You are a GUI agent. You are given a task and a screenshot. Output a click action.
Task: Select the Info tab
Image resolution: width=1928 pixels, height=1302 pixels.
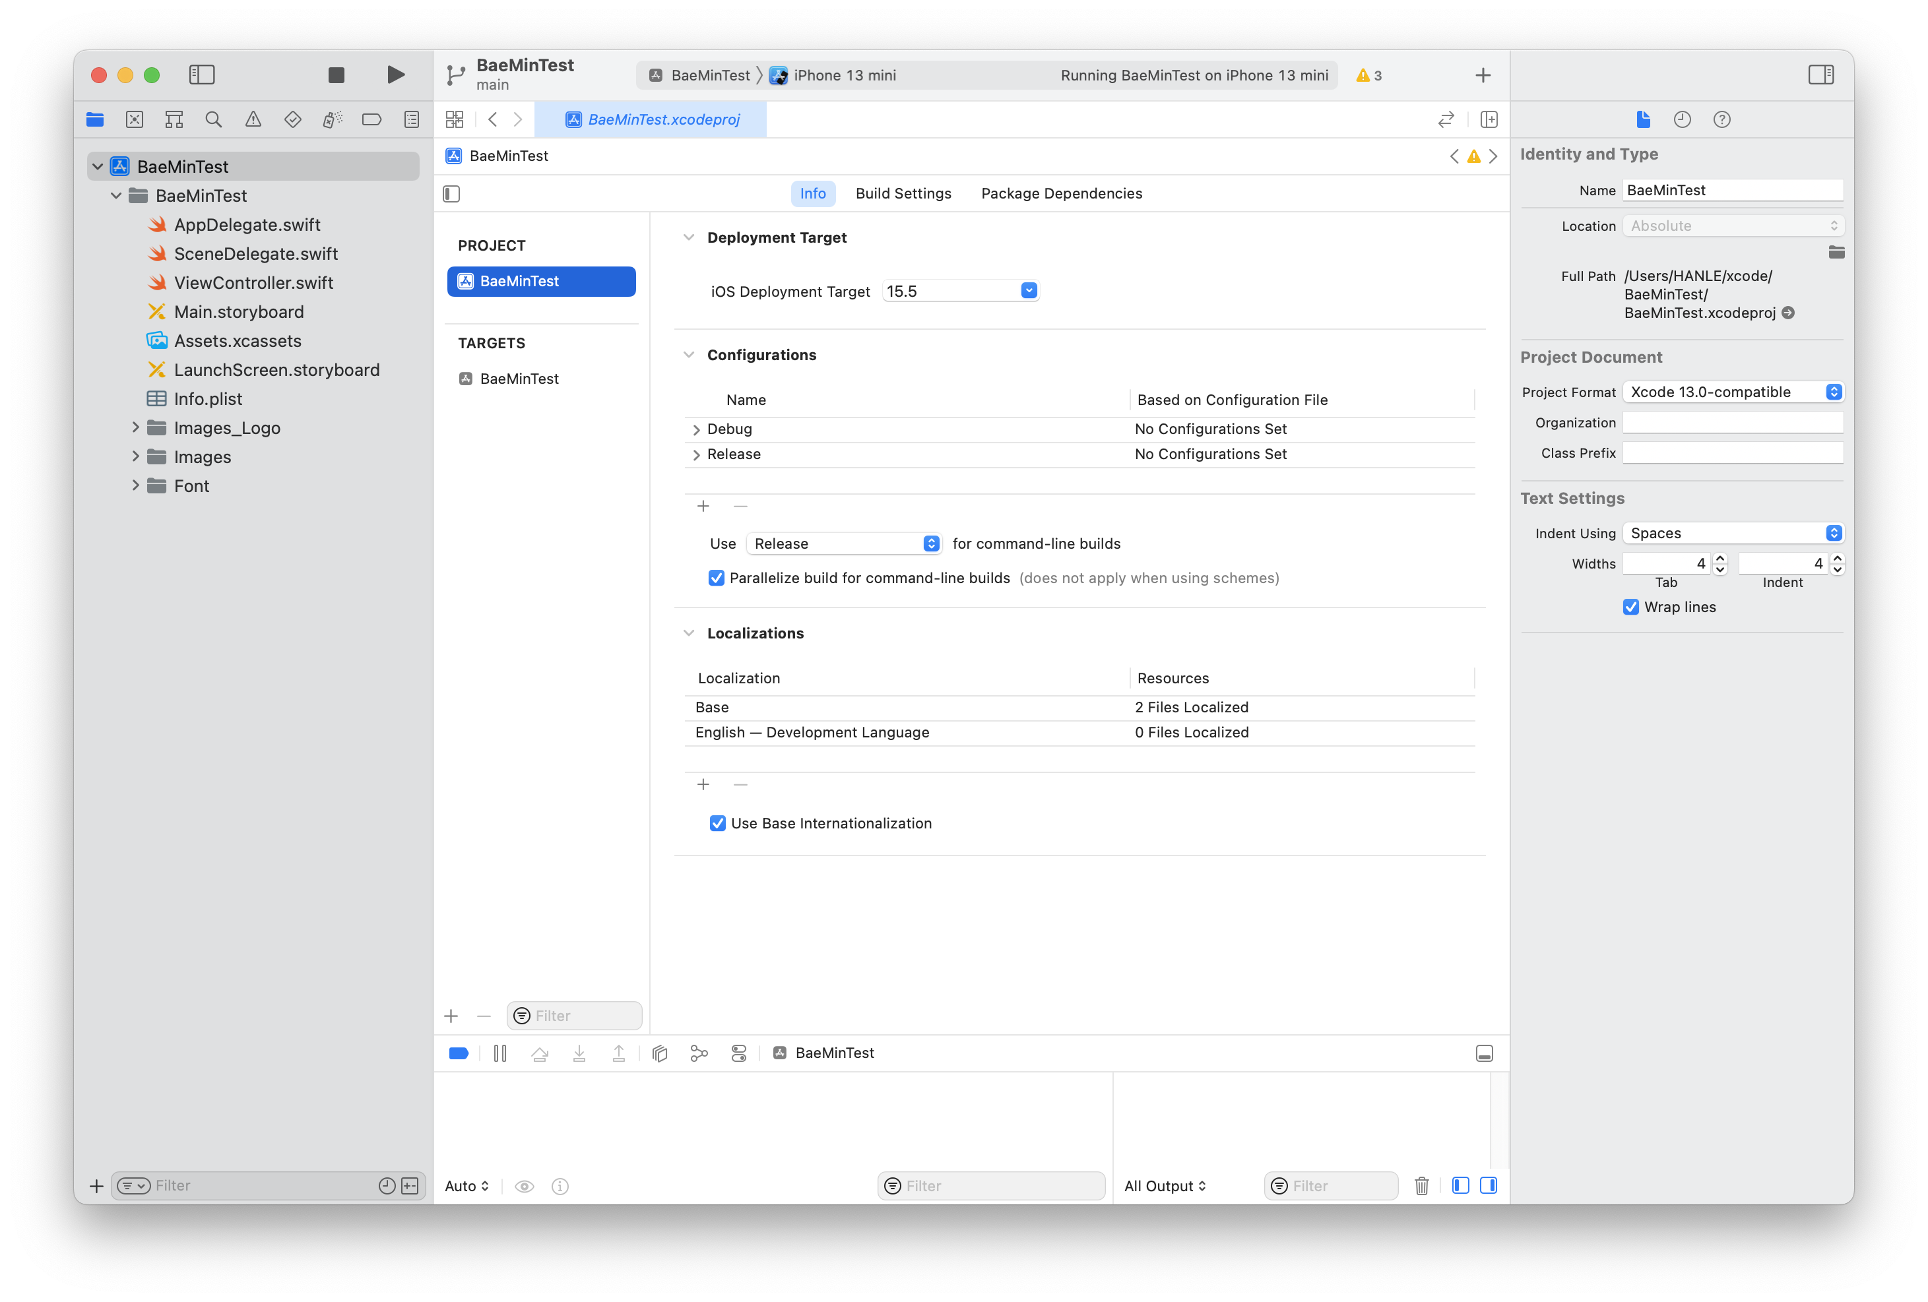812,193
